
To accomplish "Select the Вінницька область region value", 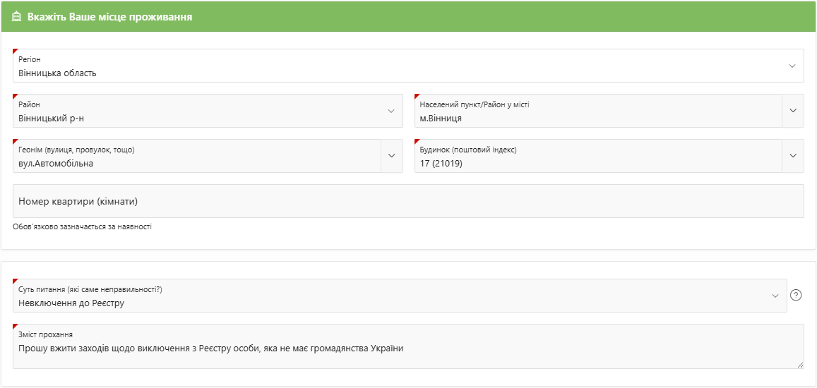I will [57, 73].
